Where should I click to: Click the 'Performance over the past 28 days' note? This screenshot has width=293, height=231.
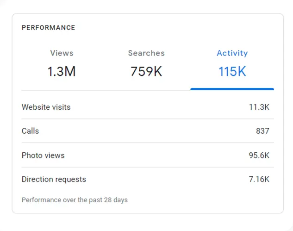click(x=75, y=200)
